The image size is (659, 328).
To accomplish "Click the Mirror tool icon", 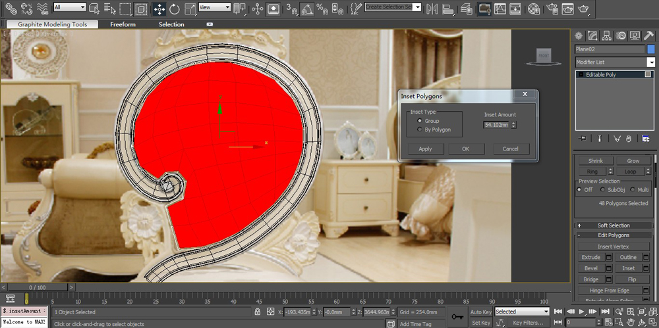I will [x=432, y=8].
